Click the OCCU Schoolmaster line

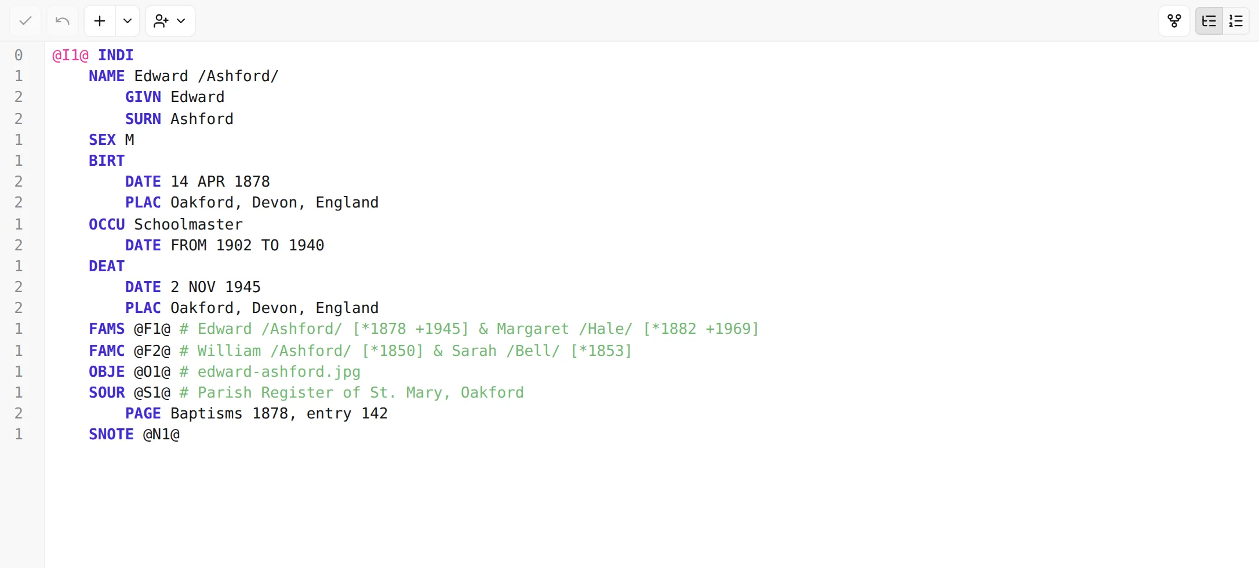pos(166,224)
